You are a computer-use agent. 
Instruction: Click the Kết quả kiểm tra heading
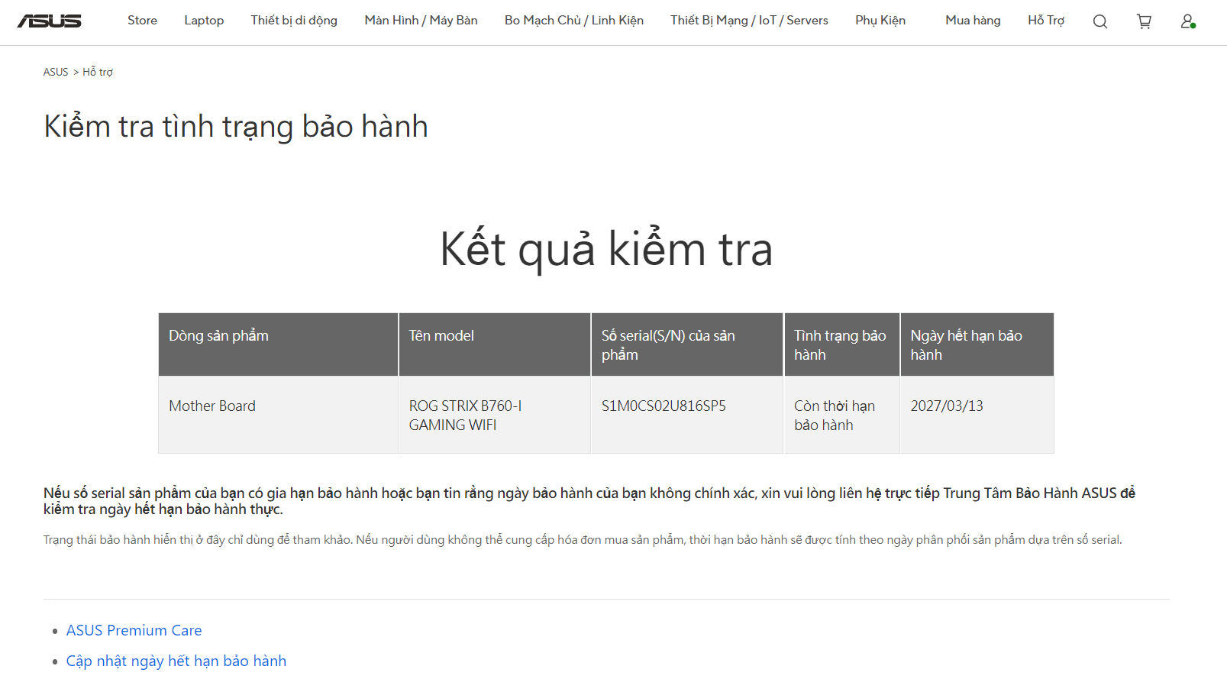click(606, 249)
